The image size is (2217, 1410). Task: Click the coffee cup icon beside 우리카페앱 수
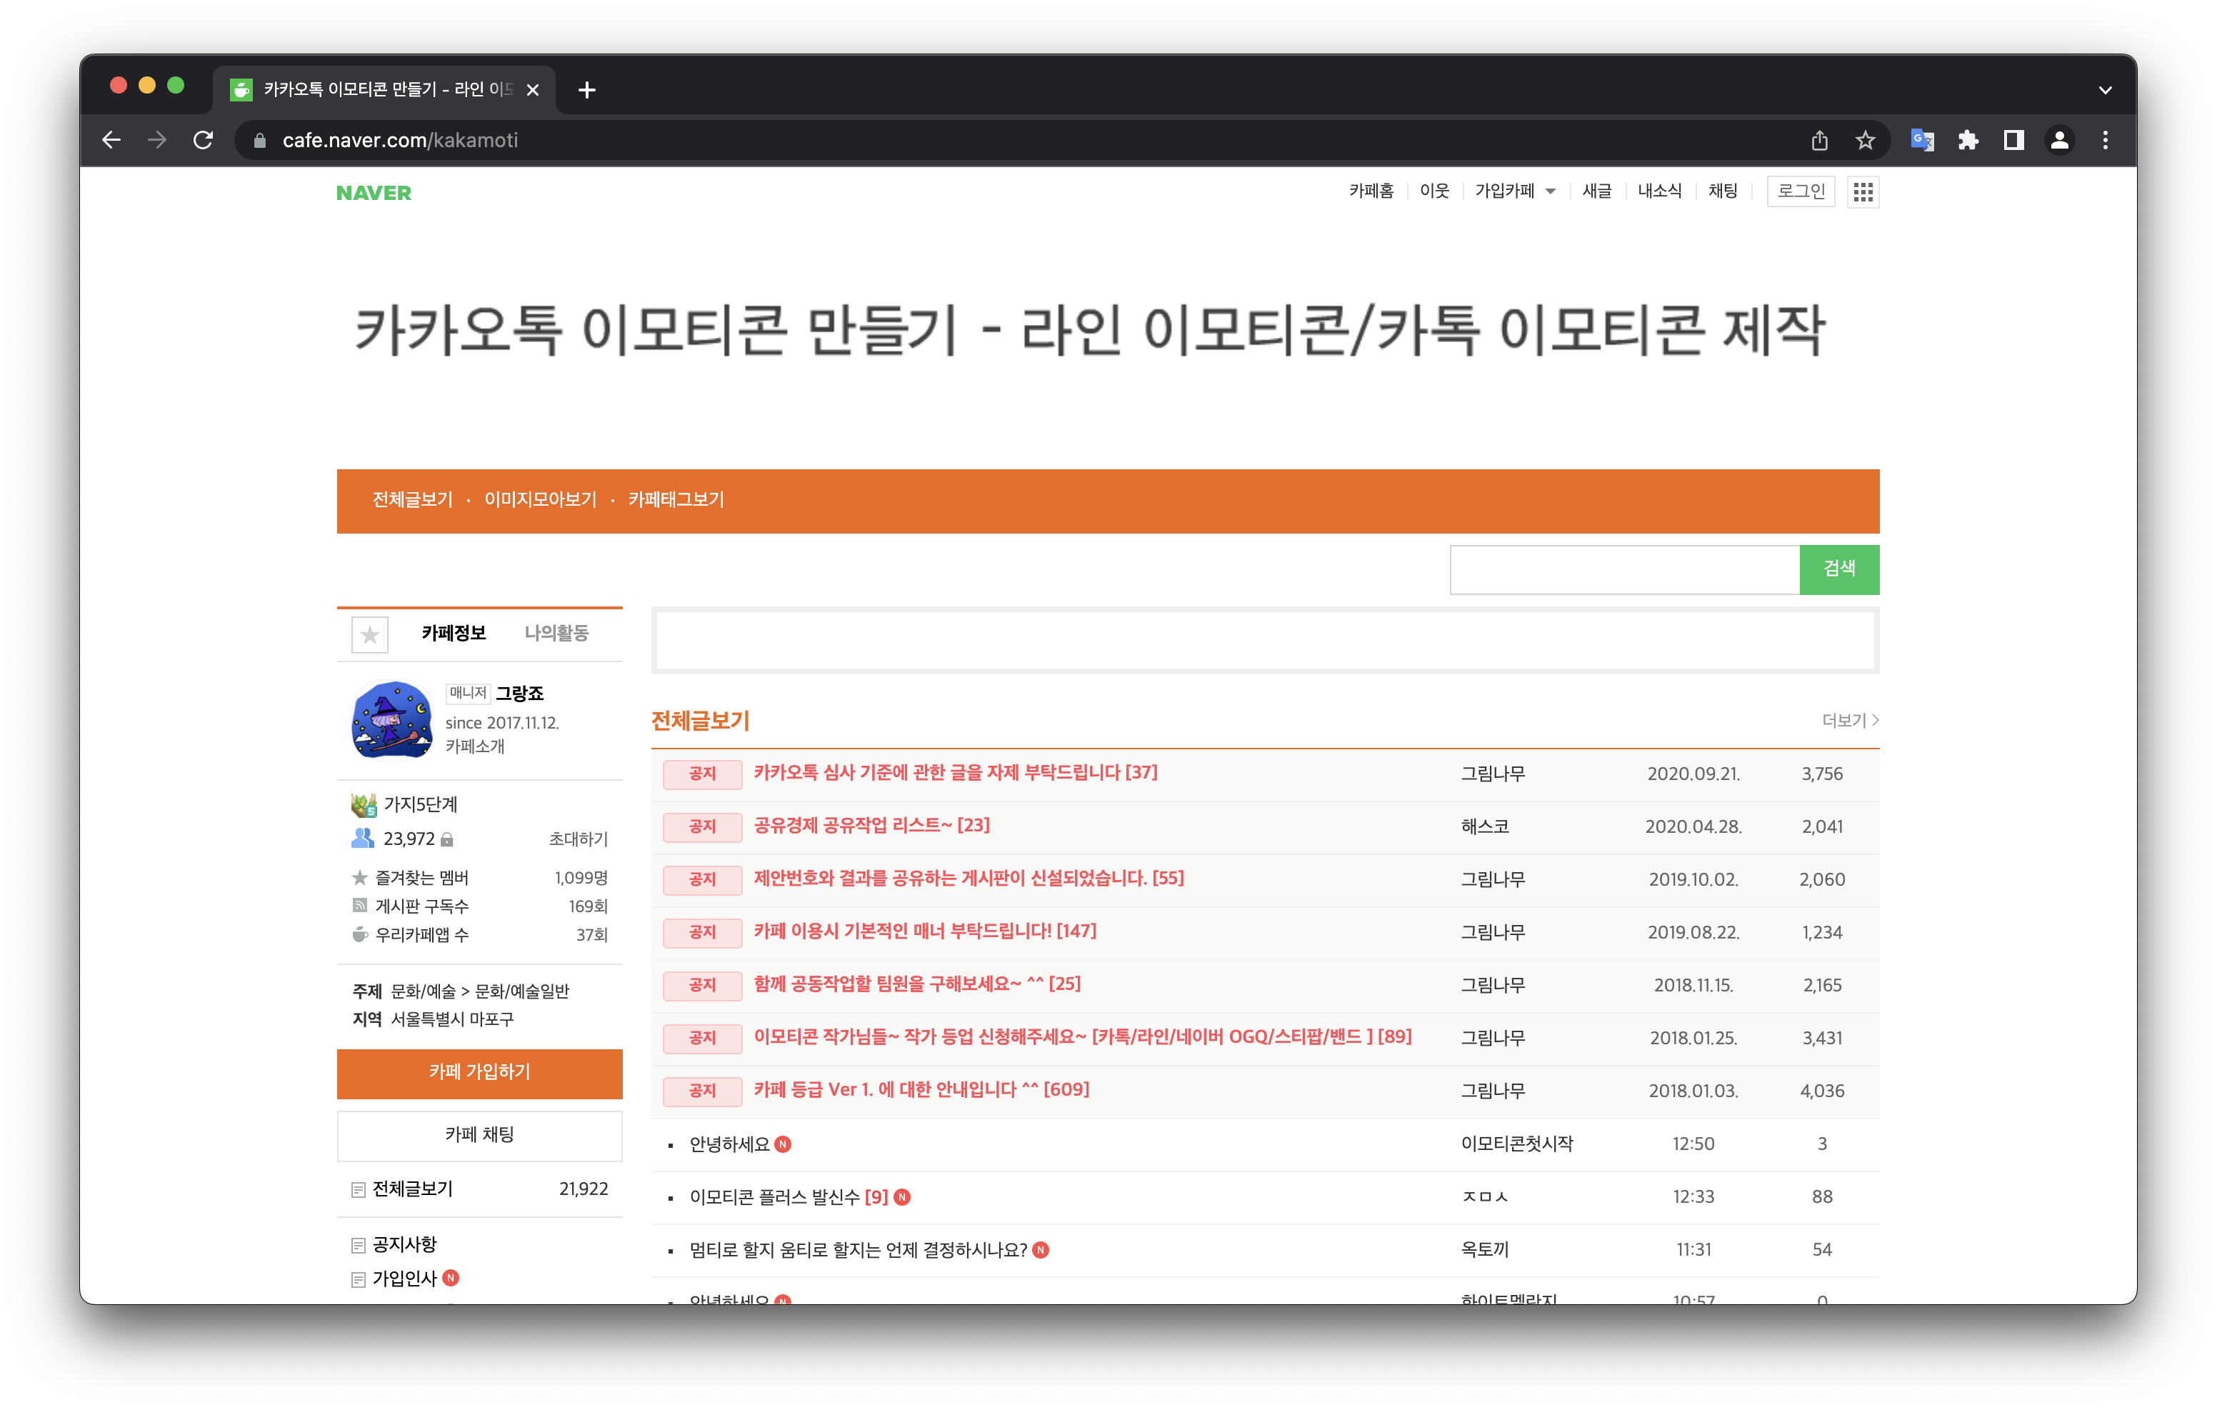point(360,934)
